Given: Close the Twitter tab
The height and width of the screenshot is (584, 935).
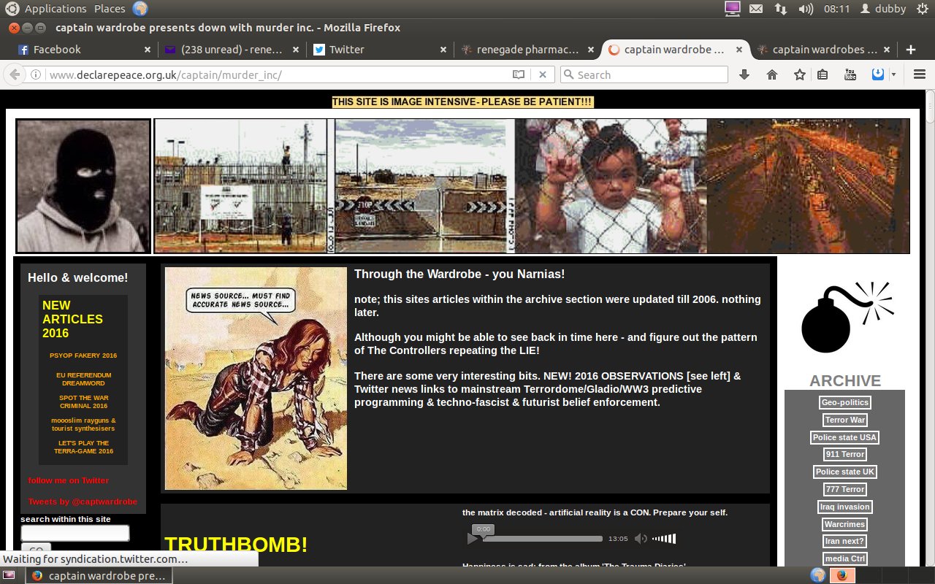Looking at the screenshot, I should 443,50.
